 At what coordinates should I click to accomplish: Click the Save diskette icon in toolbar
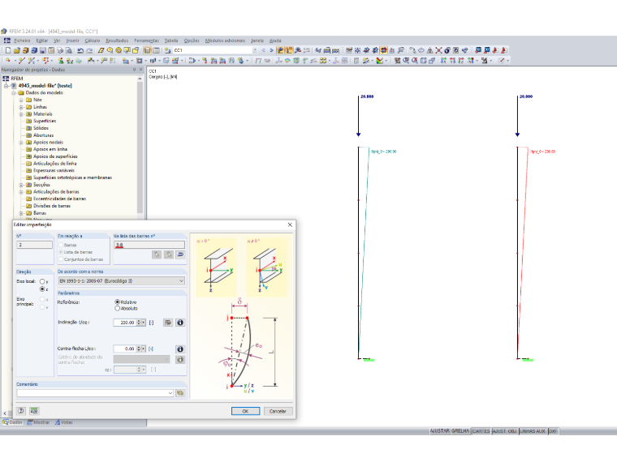pos(42,50)
